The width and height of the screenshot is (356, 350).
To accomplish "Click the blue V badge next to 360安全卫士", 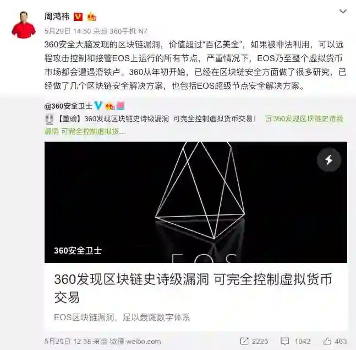I will coord(98,105).
